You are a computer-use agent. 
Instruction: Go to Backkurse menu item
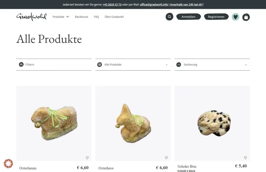(x=81, y=17)
